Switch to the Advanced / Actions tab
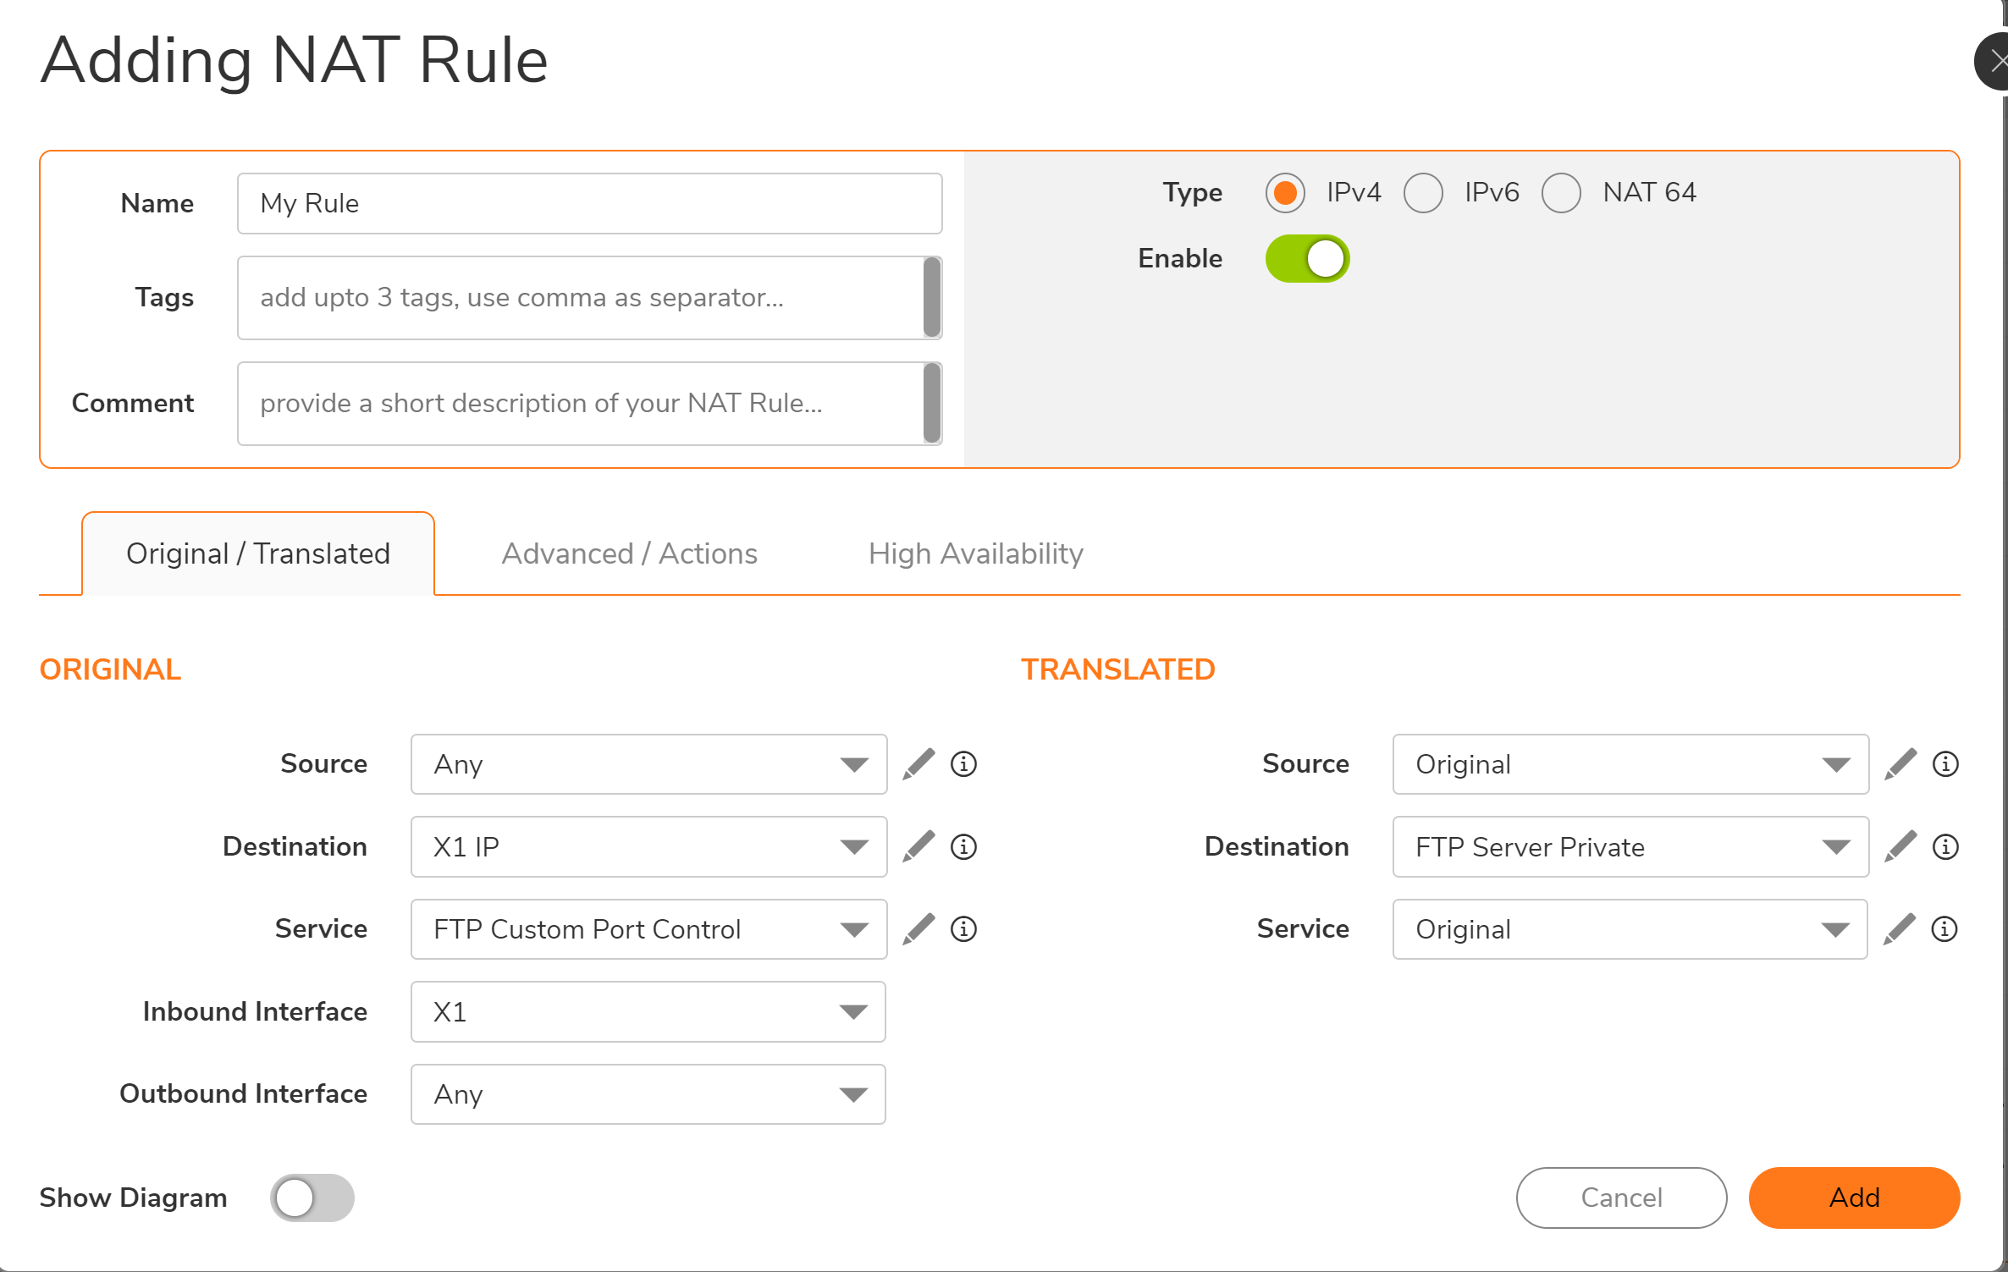 629,553
